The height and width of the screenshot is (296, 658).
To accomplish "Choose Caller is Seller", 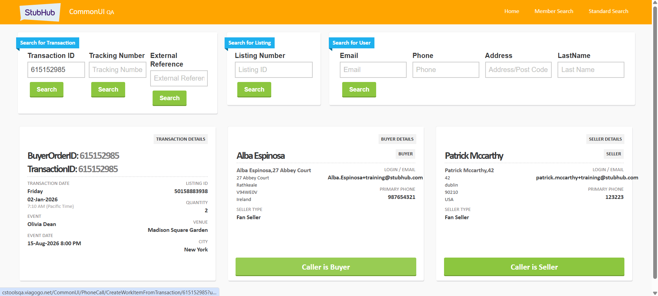I will (534, 267).
